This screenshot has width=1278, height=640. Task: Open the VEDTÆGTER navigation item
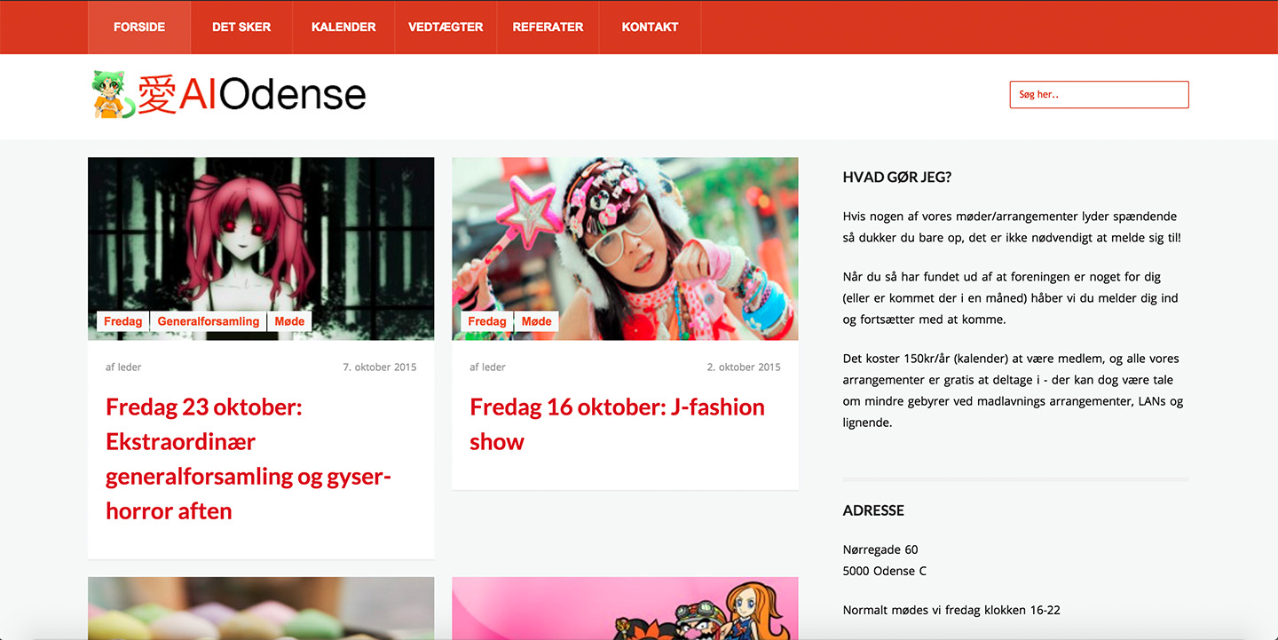(x=446, y=28)
